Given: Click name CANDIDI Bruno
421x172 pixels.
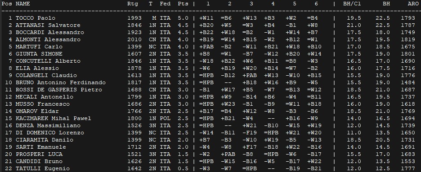Looking at the screenshot, I should tap(39, 161).
